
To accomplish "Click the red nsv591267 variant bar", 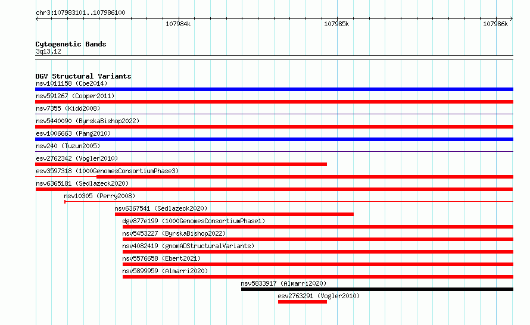I will coord(274,102).
